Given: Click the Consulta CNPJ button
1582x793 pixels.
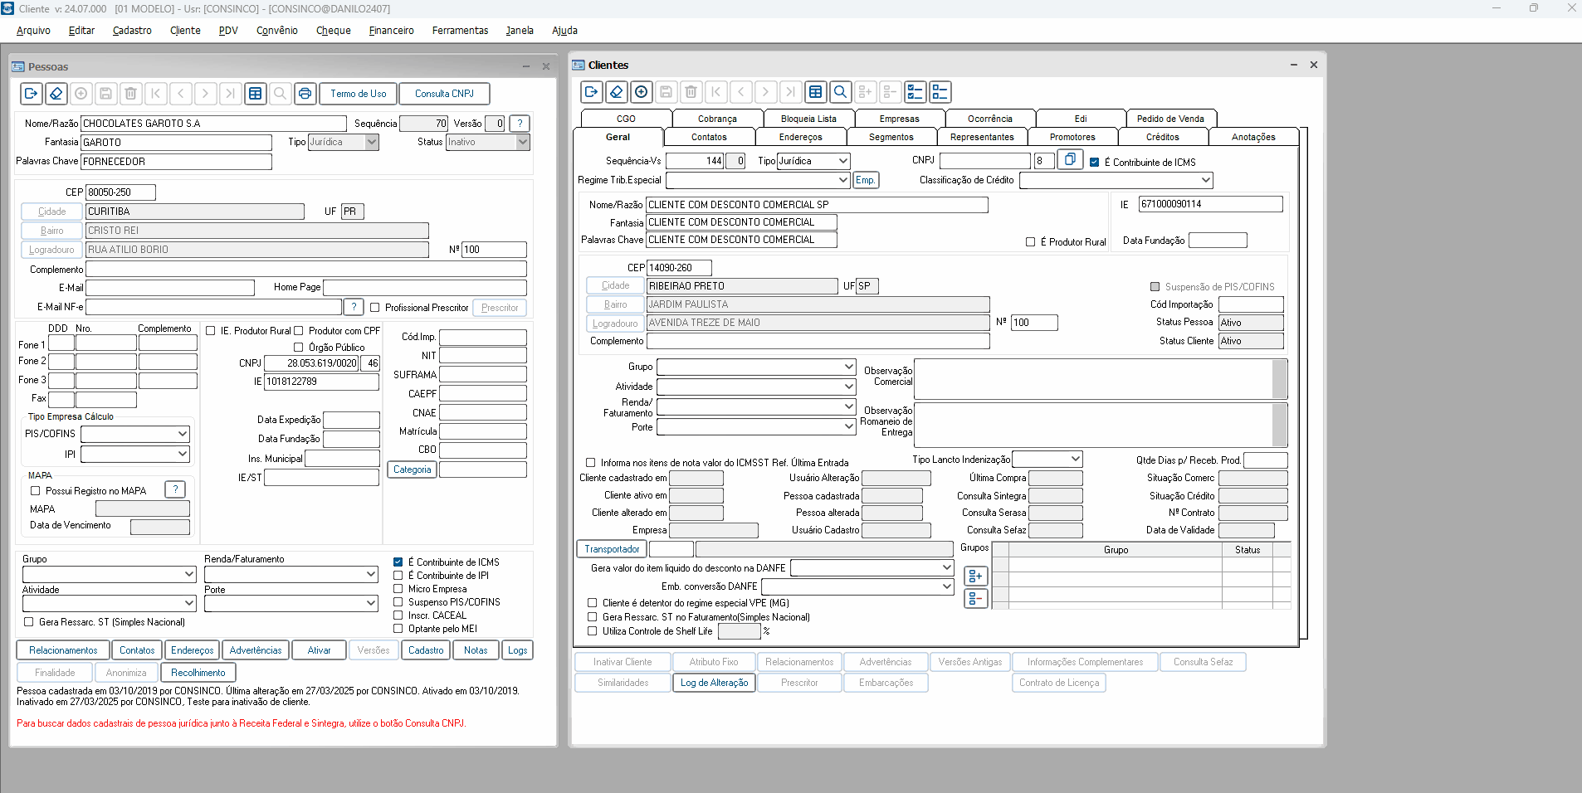Looking at the screenshot, I should [x=444, y=94].
